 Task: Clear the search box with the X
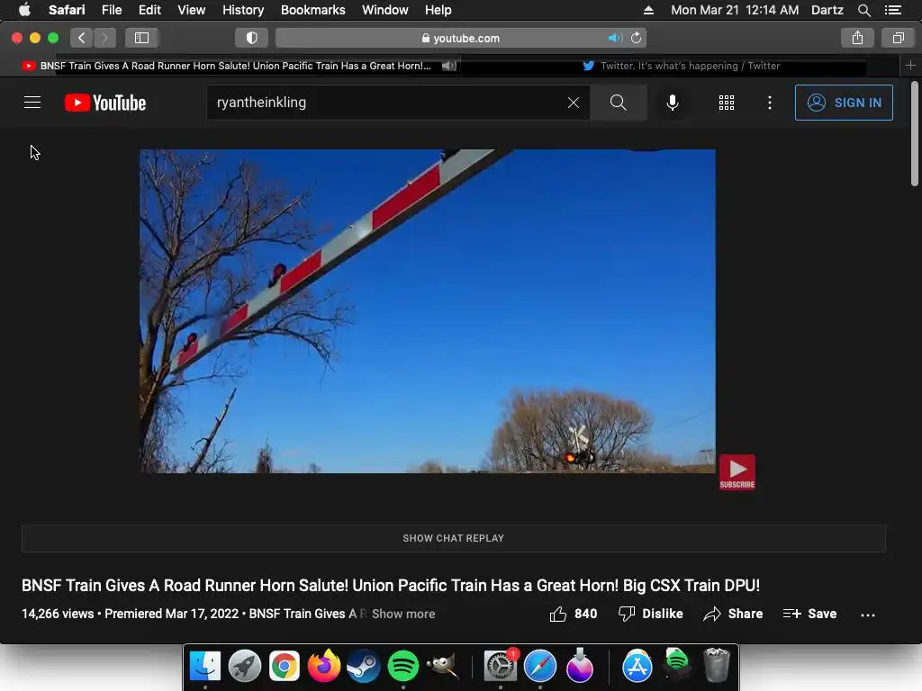point(574,103)
